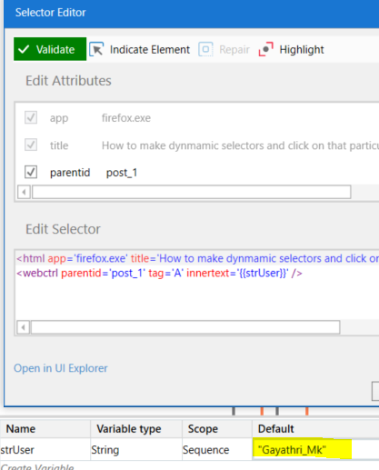Click the strUser variable name cell
The height and width of the screenshot is (470, 379).
pyautogui.click(x=45, y=450)
